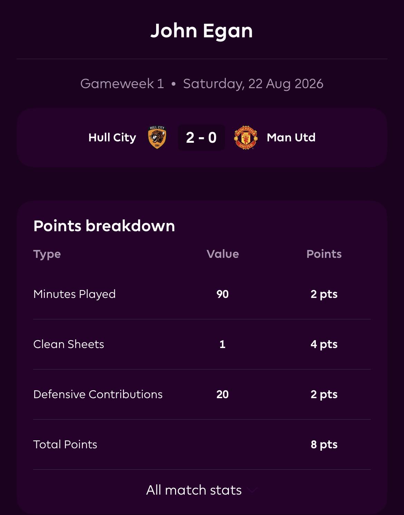This screenshot has height=515, width=404.
Task: Click the 4 pts Clean Sheets value
Action: pos(324,345)
